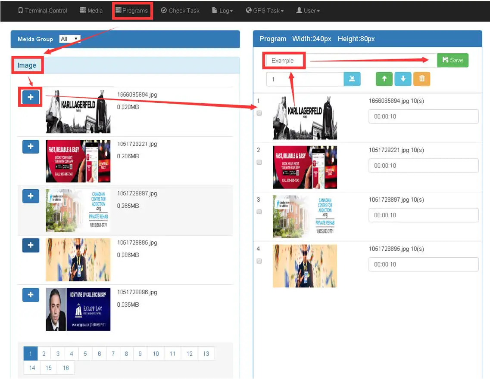Go to page 13 of images

206,354
